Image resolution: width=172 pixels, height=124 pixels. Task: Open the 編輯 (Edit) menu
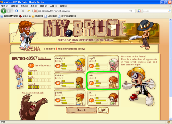(14, 6)
